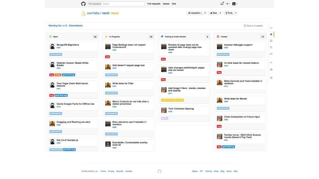Viewport: 319px width, 179px height.
Task: Click the purple label on Text: Character Spacing
Action: coord(165,118)
